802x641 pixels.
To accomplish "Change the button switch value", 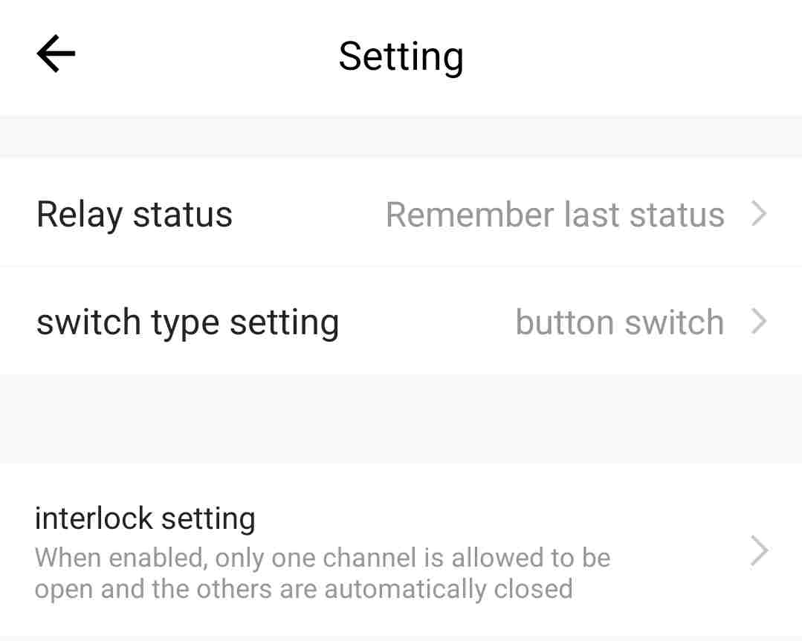I will pyautogui.click(x=619, y=322).
